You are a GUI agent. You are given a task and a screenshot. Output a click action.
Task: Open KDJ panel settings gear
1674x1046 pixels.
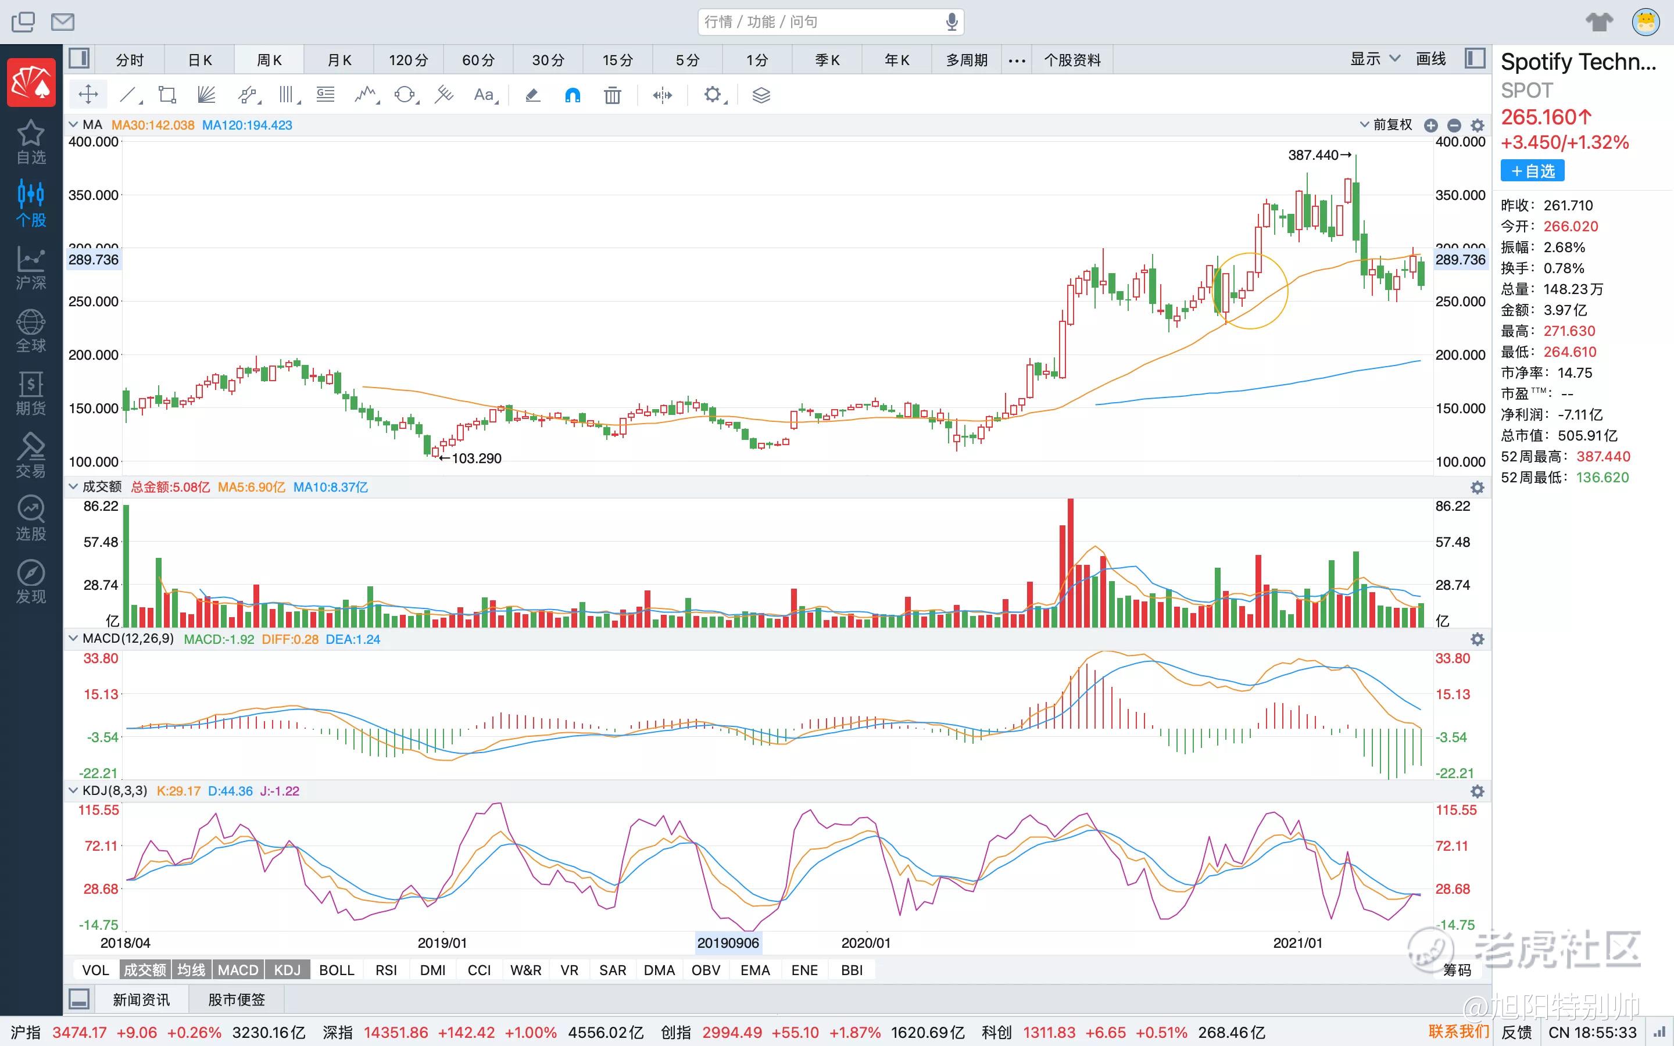tap(1478, 791)
